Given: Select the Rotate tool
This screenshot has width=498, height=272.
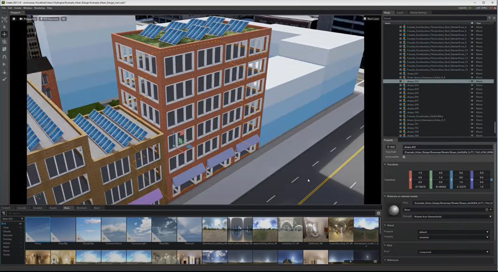Looking at the screenshot, I should click(x=4, y=42).
